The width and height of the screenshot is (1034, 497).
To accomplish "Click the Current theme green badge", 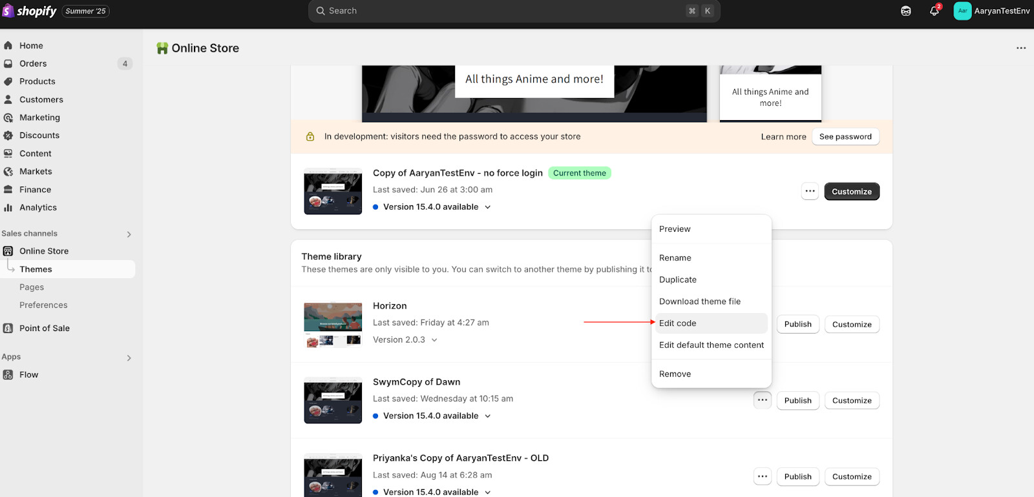I will pos(580,173).
